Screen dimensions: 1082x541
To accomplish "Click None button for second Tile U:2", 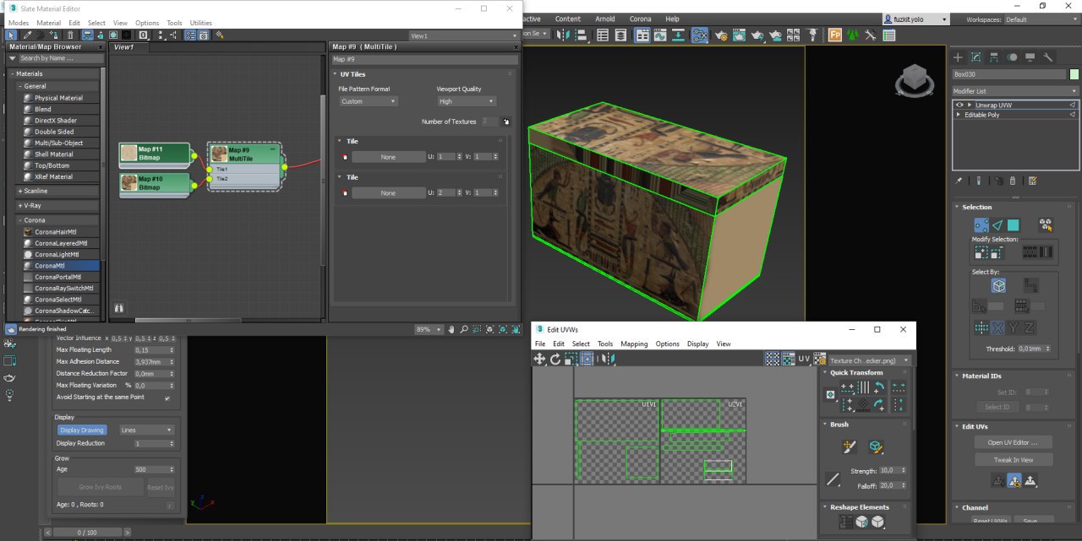I will [389, 193].
